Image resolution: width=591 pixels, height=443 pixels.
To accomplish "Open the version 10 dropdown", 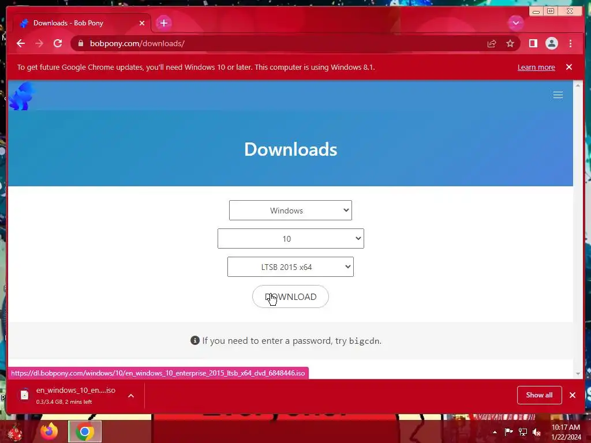I will [291, 238].
